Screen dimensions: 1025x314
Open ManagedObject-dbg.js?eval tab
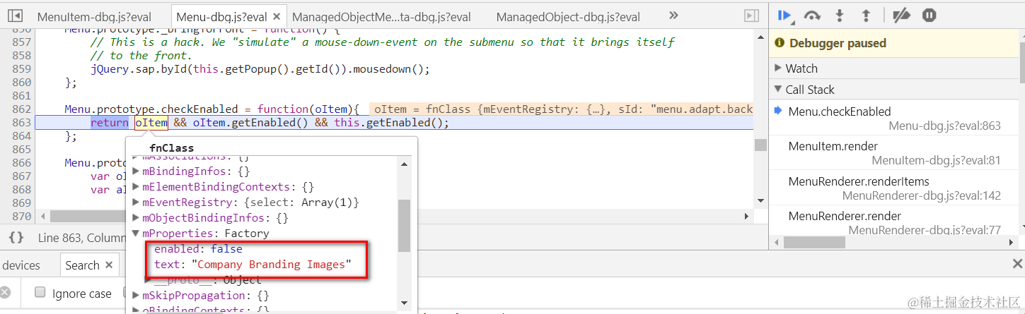(x=568, y=17)
